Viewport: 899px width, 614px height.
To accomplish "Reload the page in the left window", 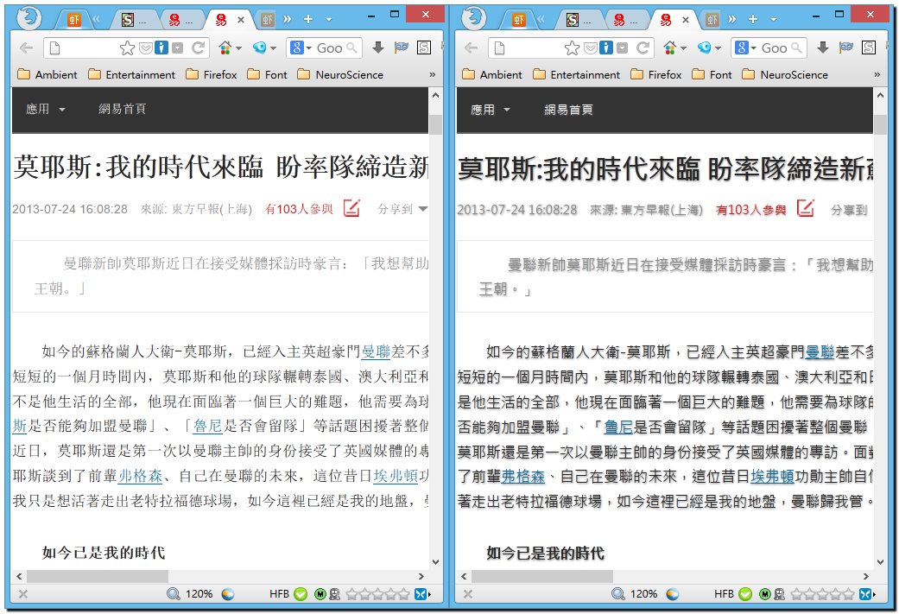I will (199, 48).
